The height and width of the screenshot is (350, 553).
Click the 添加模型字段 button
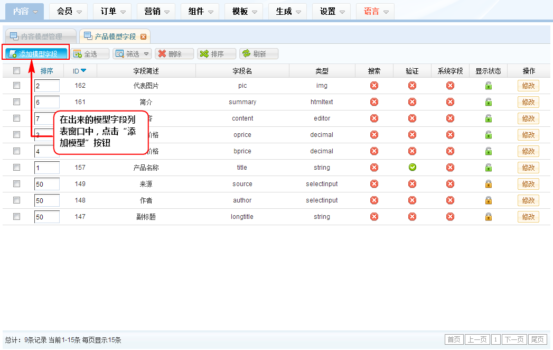[37, 54]
